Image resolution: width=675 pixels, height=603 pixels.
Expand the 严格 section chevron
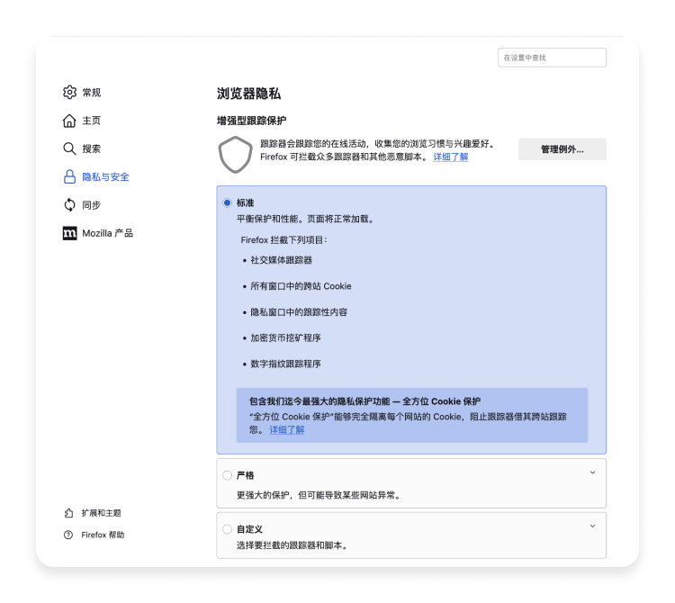click(592, 472)
